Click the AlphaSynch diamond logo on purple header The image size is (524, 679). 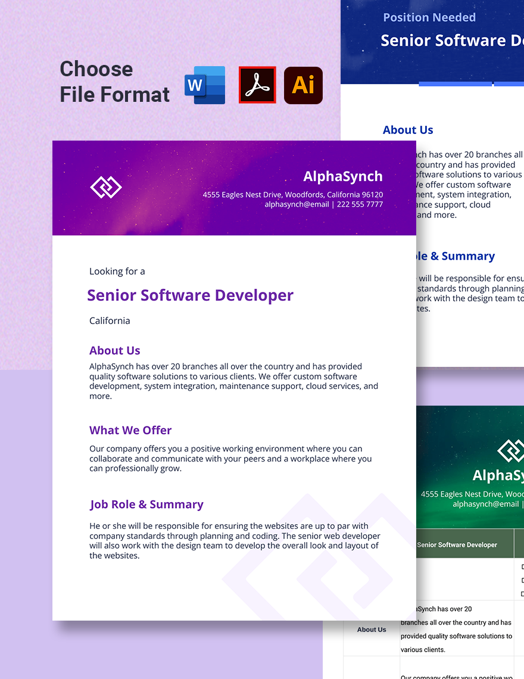click(x=106, y=187)
